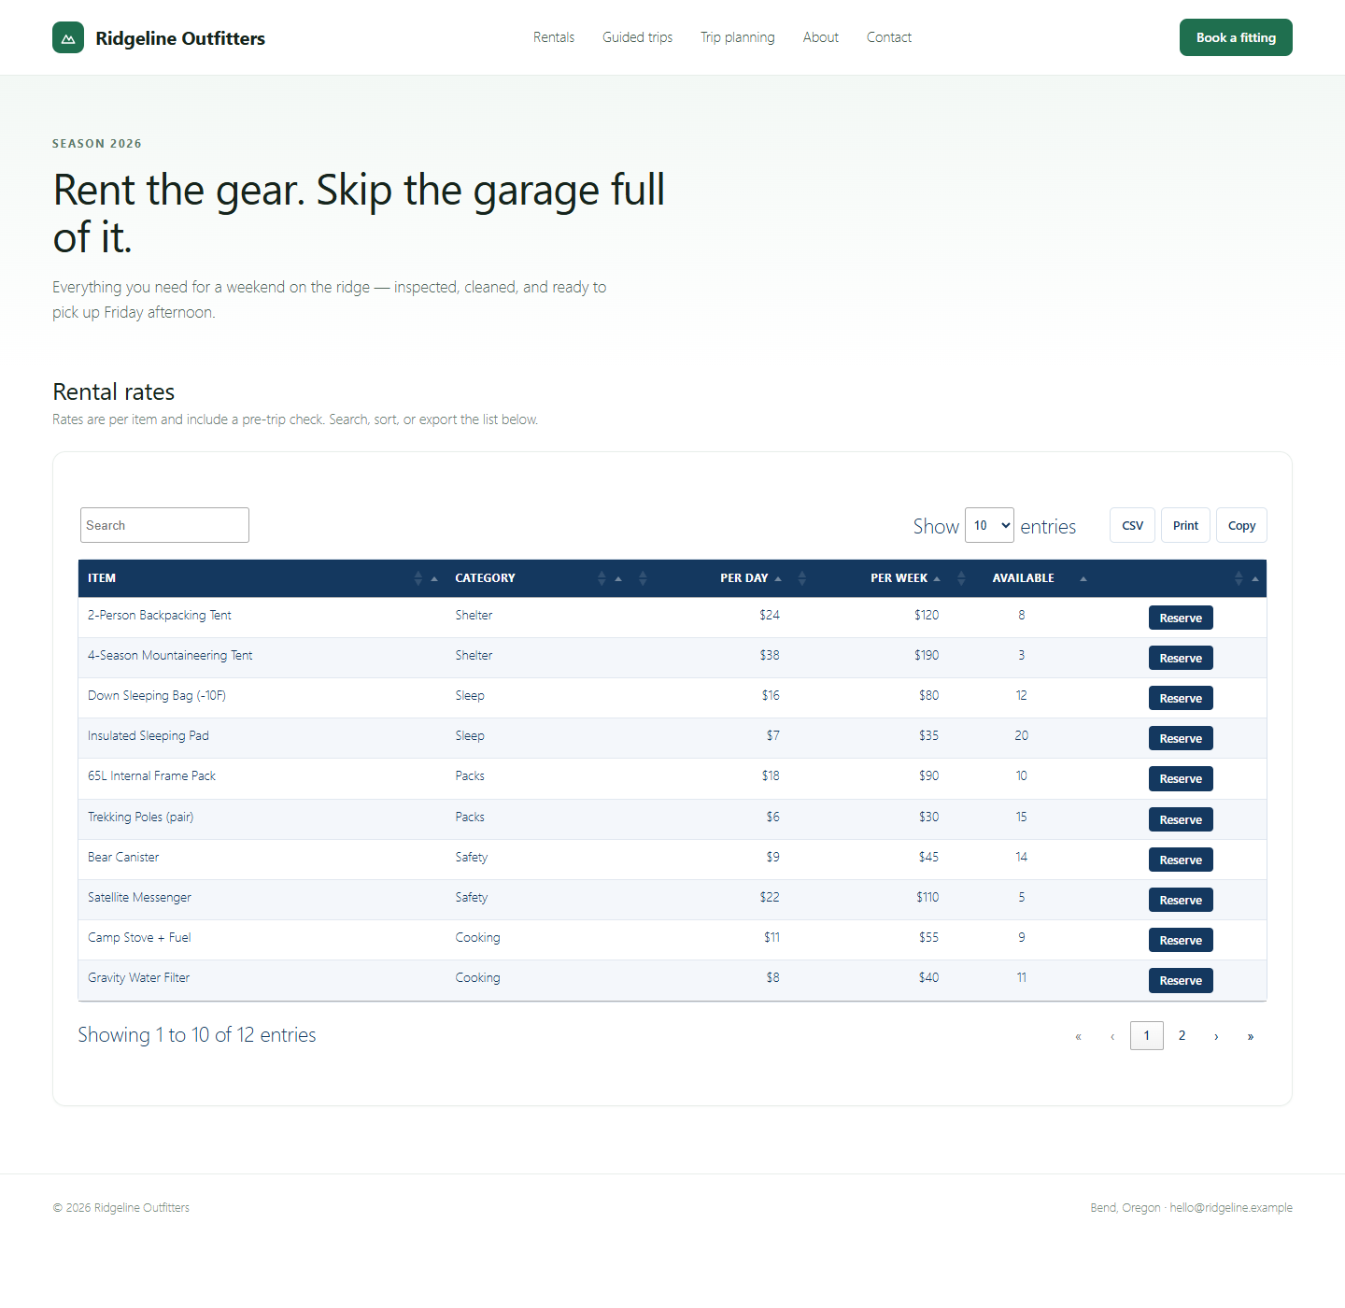
Task: Open Rentals in the top navigation
Action: (x=554, y=37)
